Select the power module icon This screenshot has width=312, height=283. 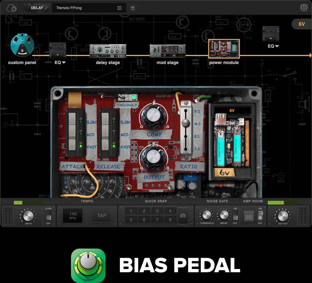[224, 49]
